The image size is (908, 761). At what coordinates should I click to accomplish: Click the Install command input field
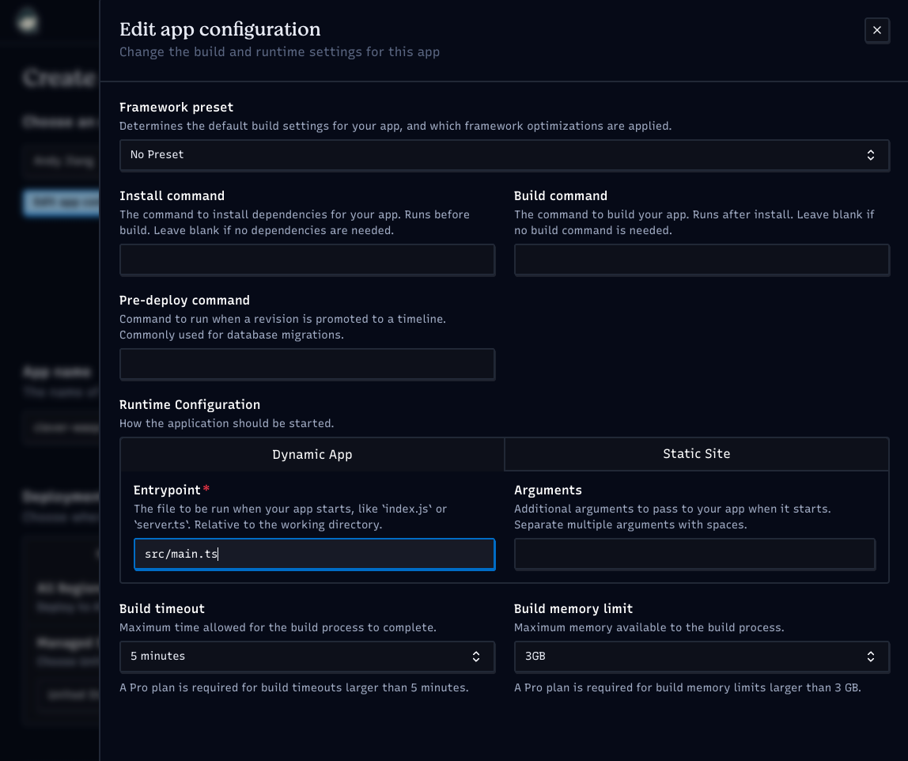click(307, 259)
